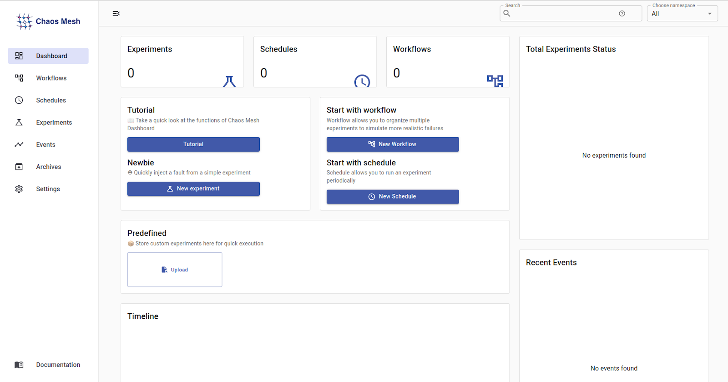Navigate to Schedules in the sidebar
The width and height of the screenshot is (728, 382).
[x=48, y=100]
